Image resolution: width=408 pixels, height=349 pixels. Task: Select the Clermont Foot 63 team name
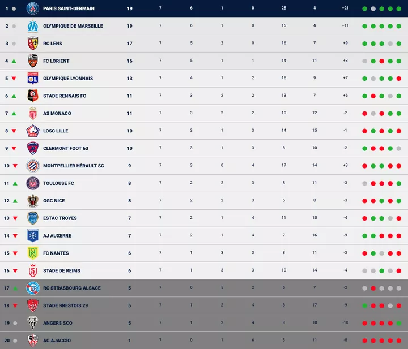[66, 148]
